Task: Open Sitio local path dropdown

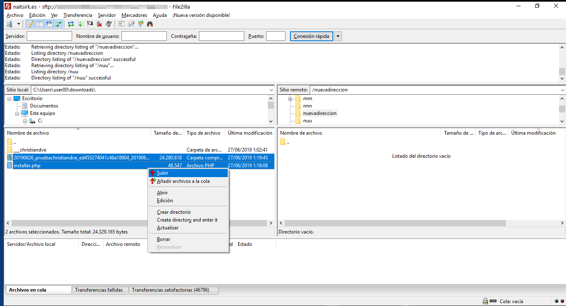Action: pyautogui.click(x=271, y=90)
